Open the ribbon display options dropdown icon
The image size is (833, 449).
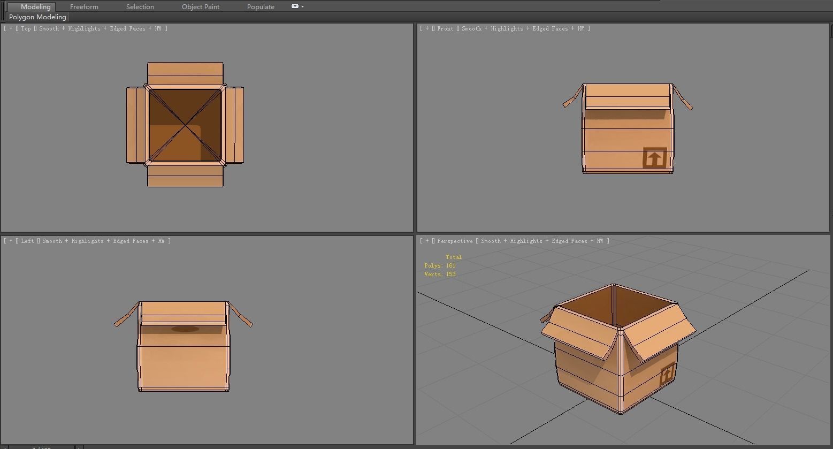[x=297, y=6]
